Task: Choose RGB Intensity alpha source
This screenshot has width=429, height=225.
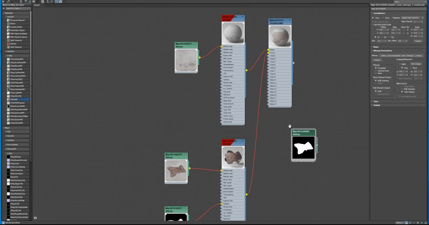Action: click(x=402, y=89)
